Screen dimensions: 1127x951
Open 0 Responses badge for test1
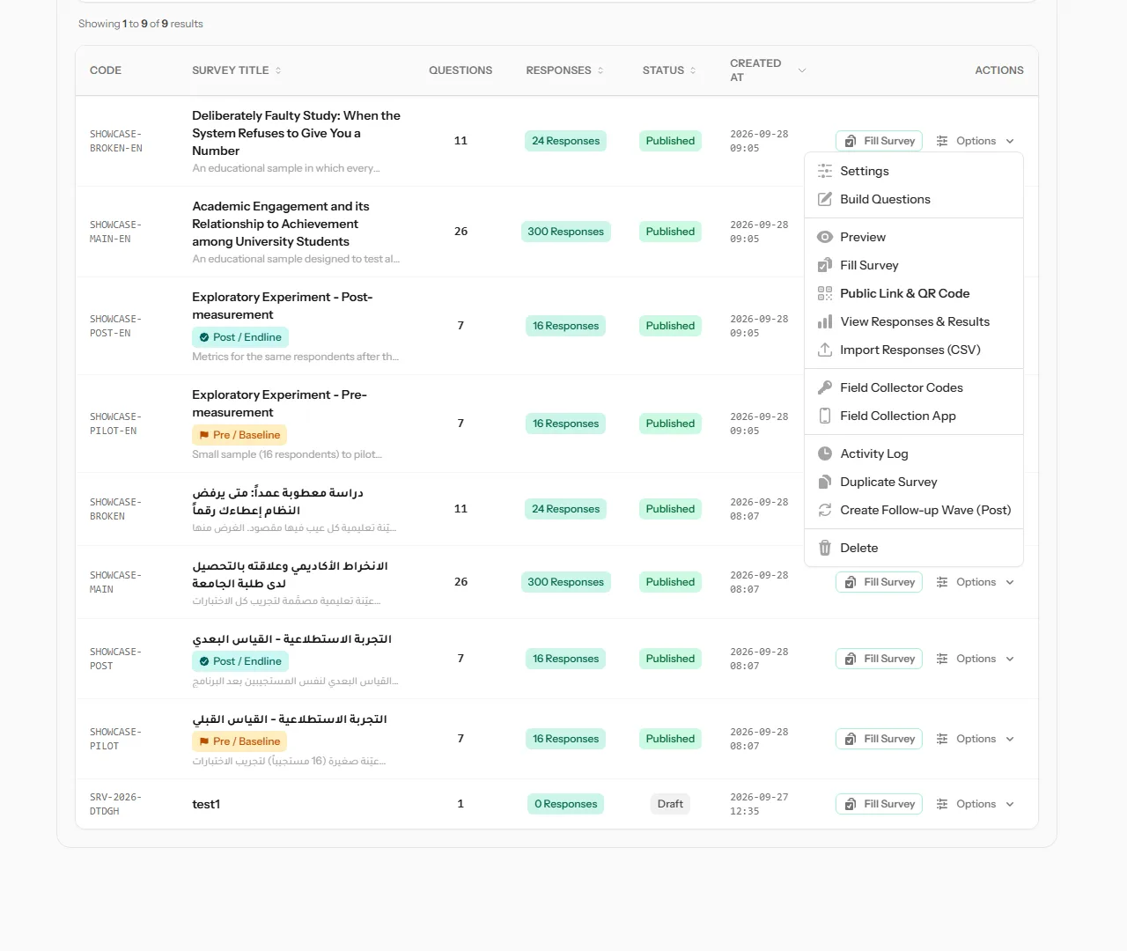coord(565,804)
